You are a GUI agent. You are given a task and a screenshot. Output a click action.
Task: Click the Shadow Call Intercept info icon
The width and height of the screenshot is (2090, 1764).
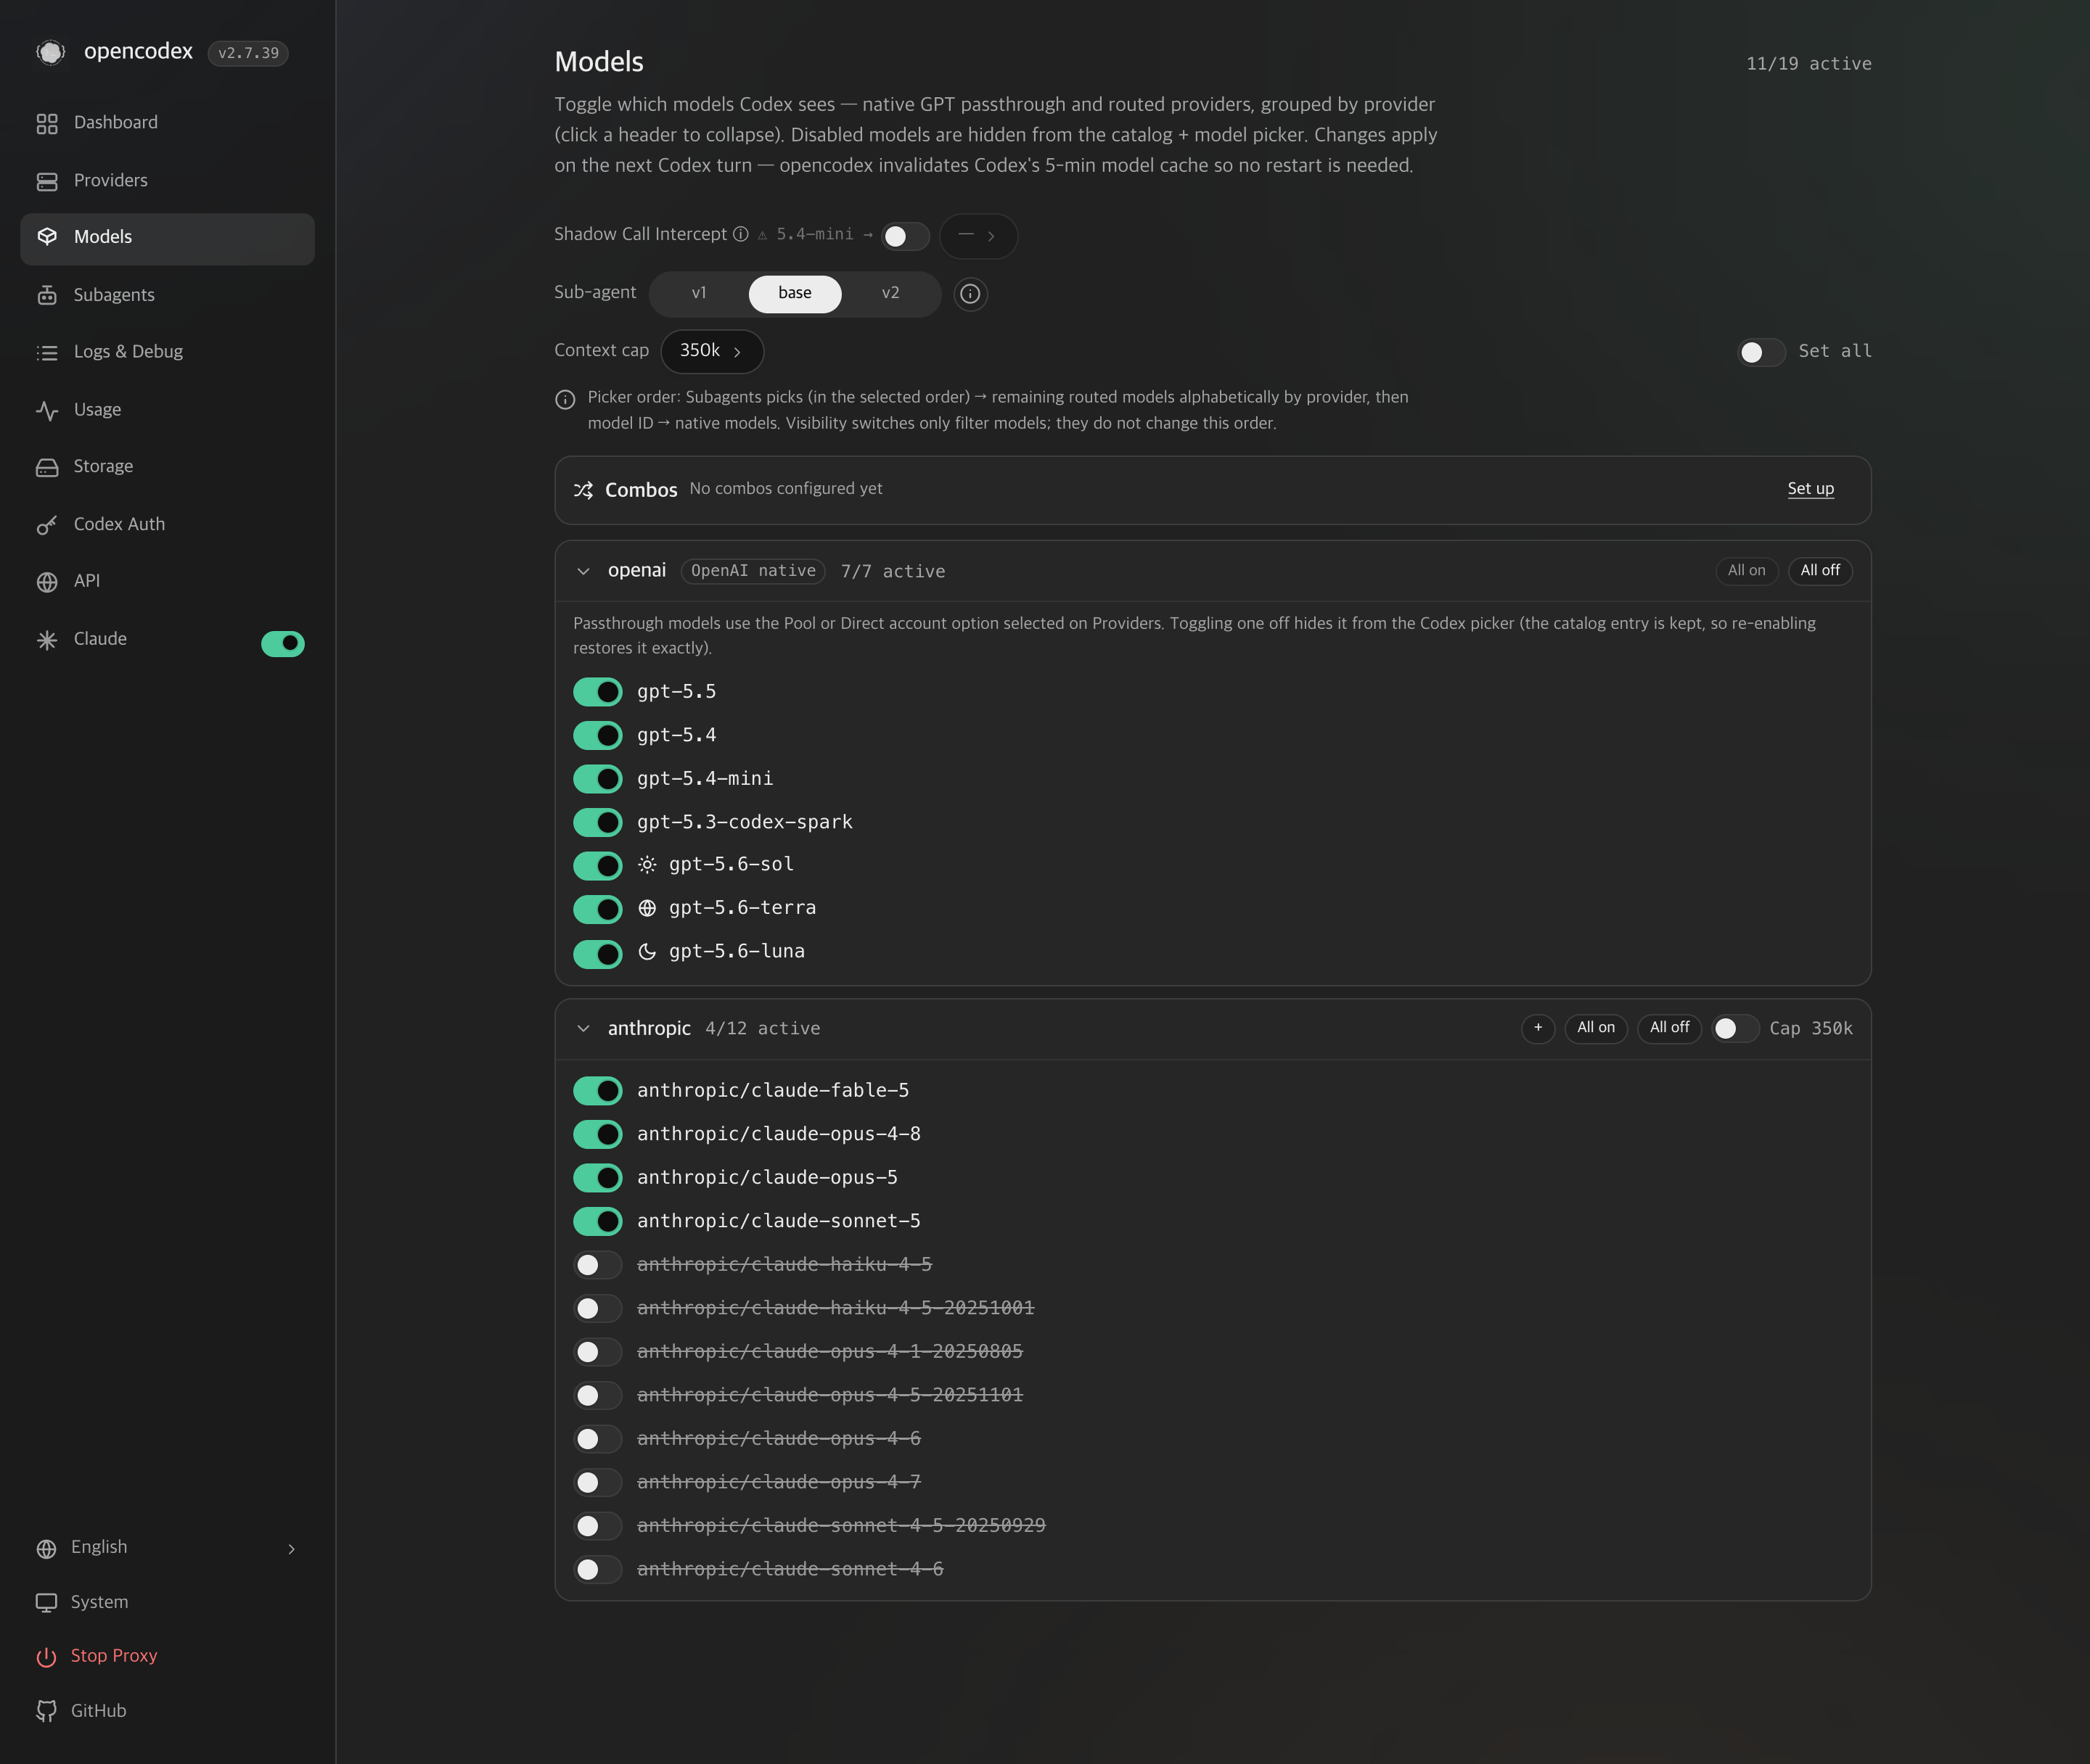(x=740, y=234)
